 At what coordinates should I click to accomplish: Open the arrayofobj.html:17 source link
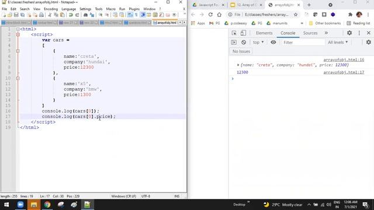coord(344,72)
